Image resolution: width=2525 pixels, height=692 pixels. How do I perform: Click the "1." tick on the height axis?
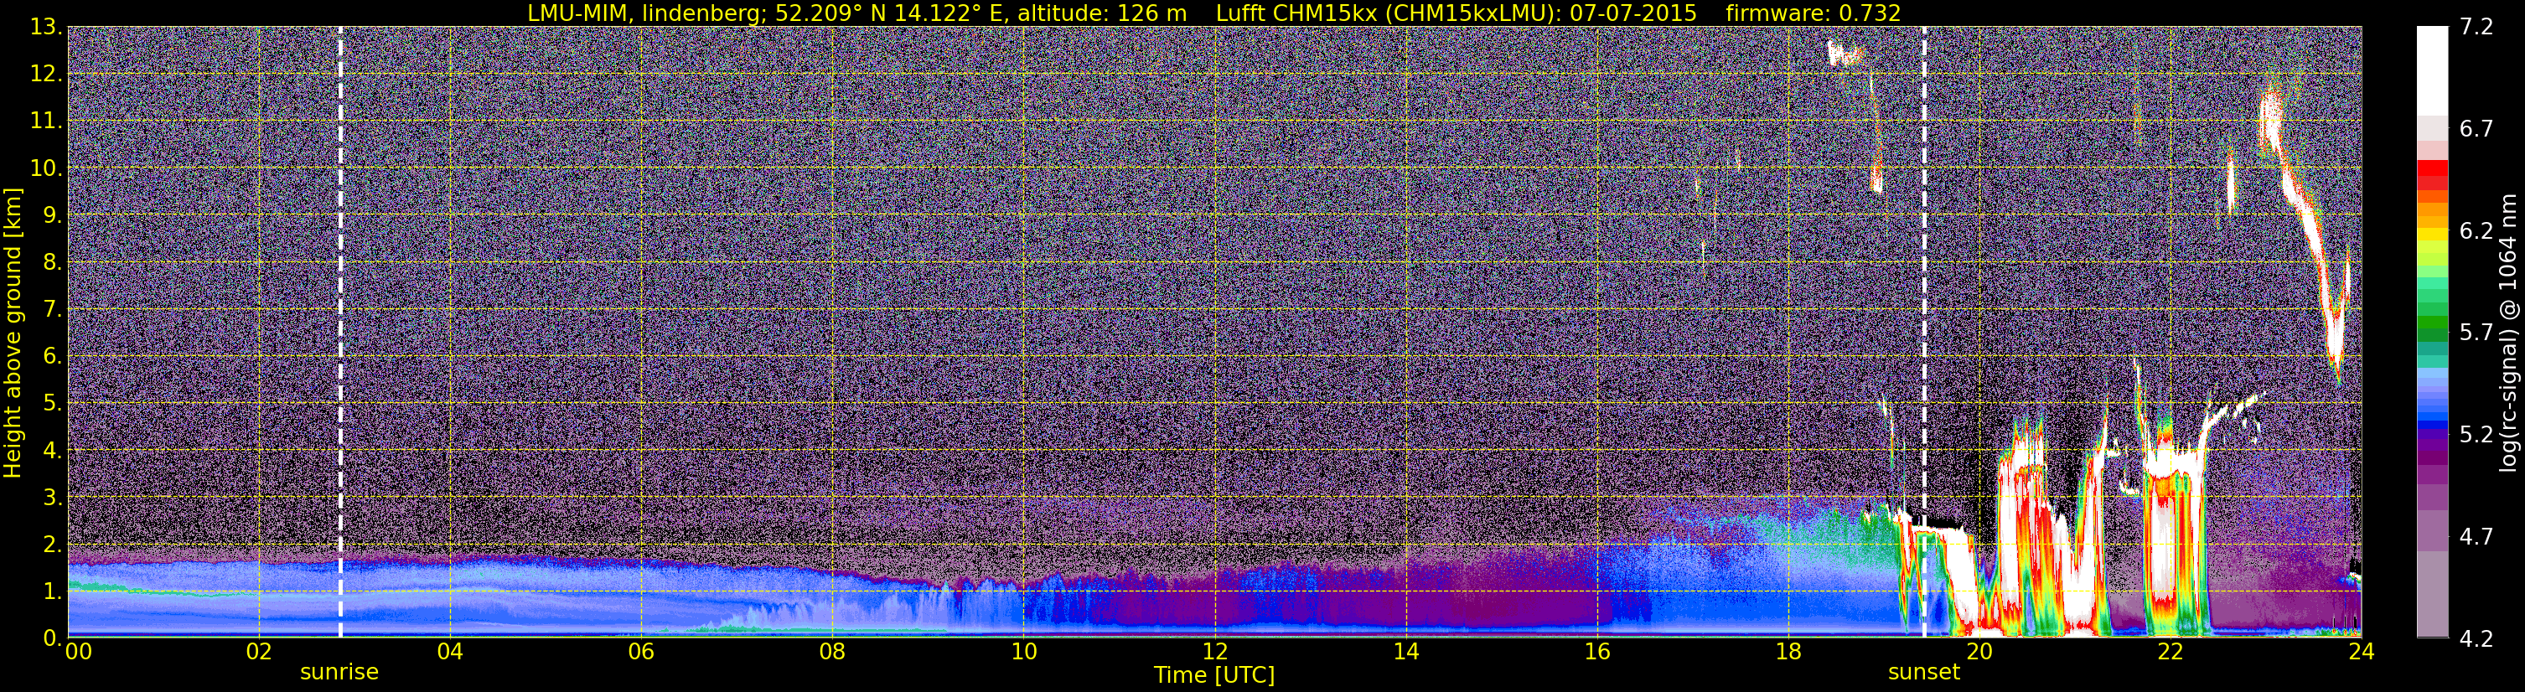coord(51,592)
